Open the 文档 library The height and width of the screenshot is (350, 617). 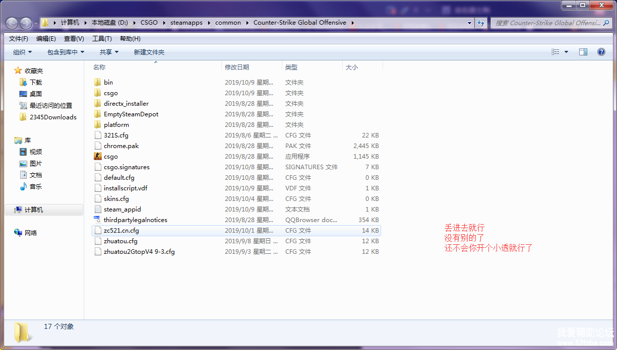(36, 175)
